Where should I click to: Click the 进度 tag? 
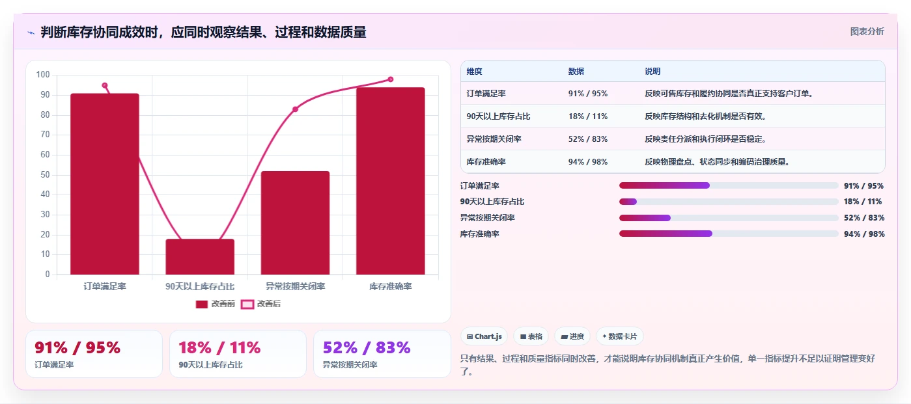point(572,336)
